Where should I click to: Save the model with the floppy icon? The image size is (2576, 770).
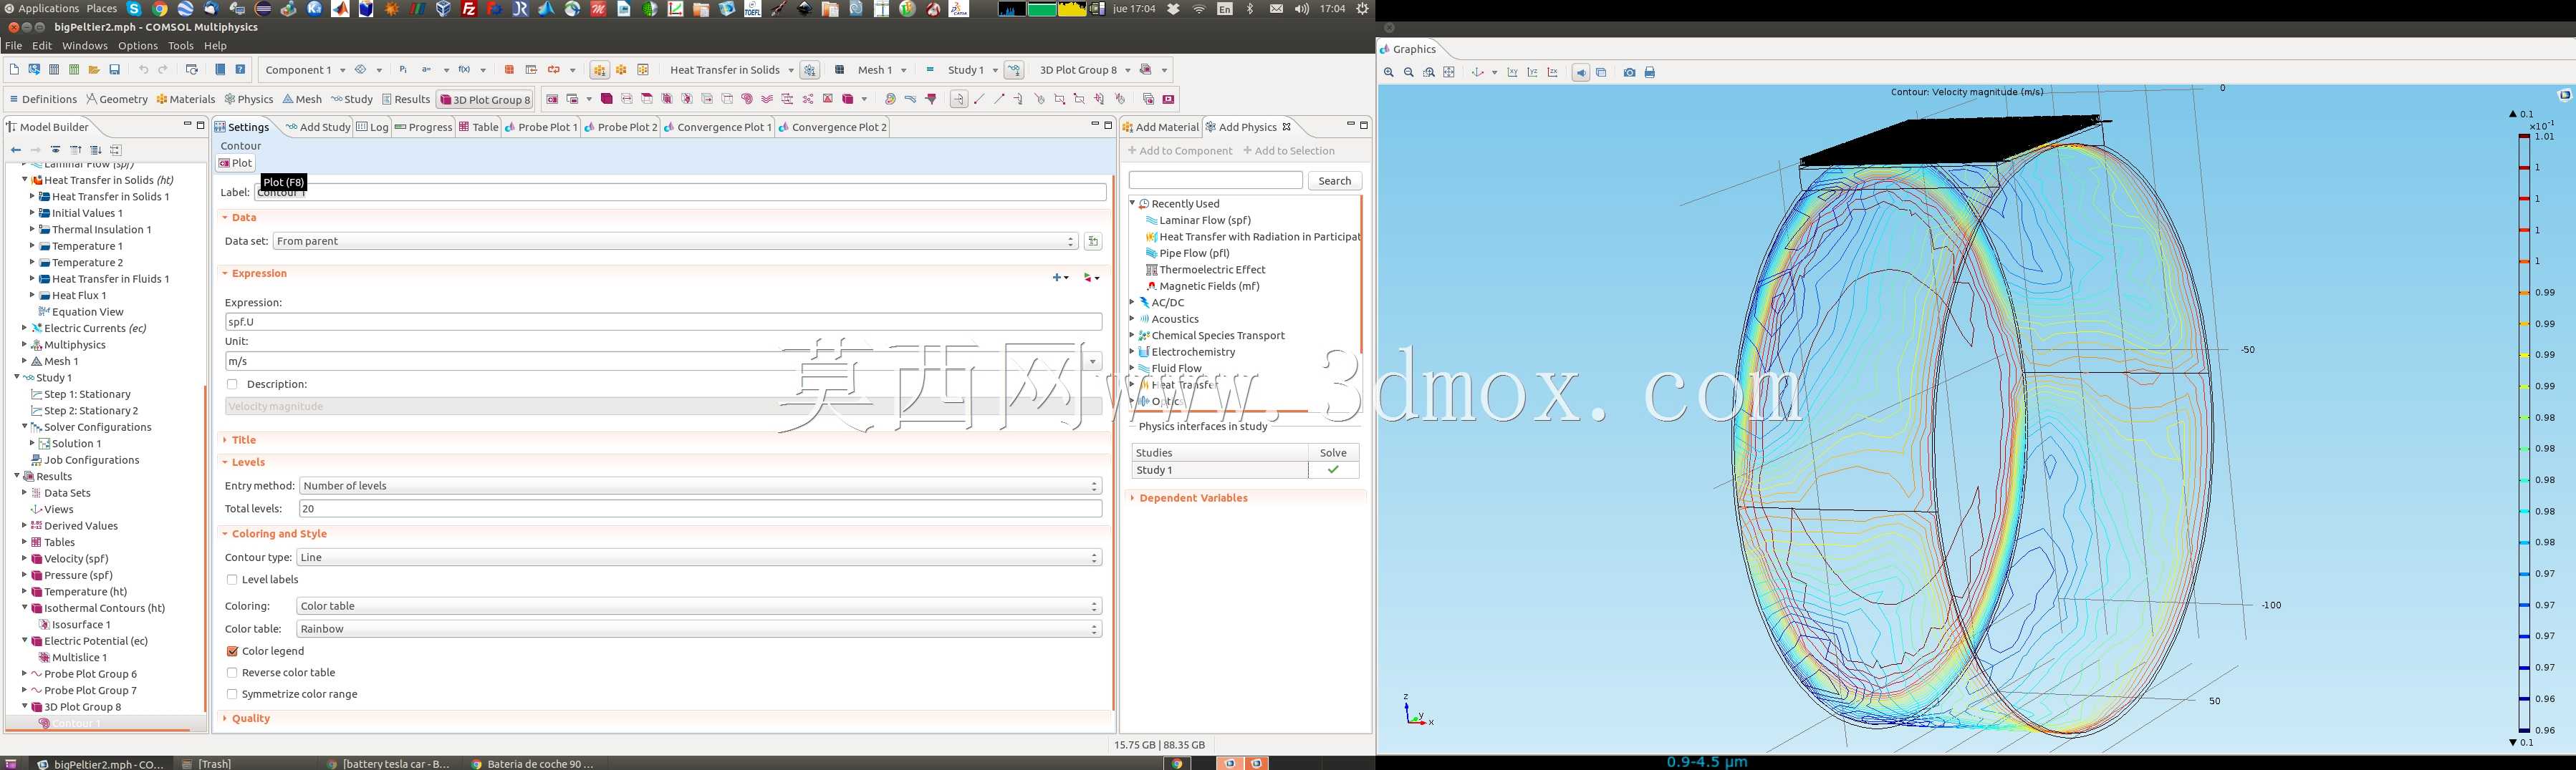[x=115, y=70]
